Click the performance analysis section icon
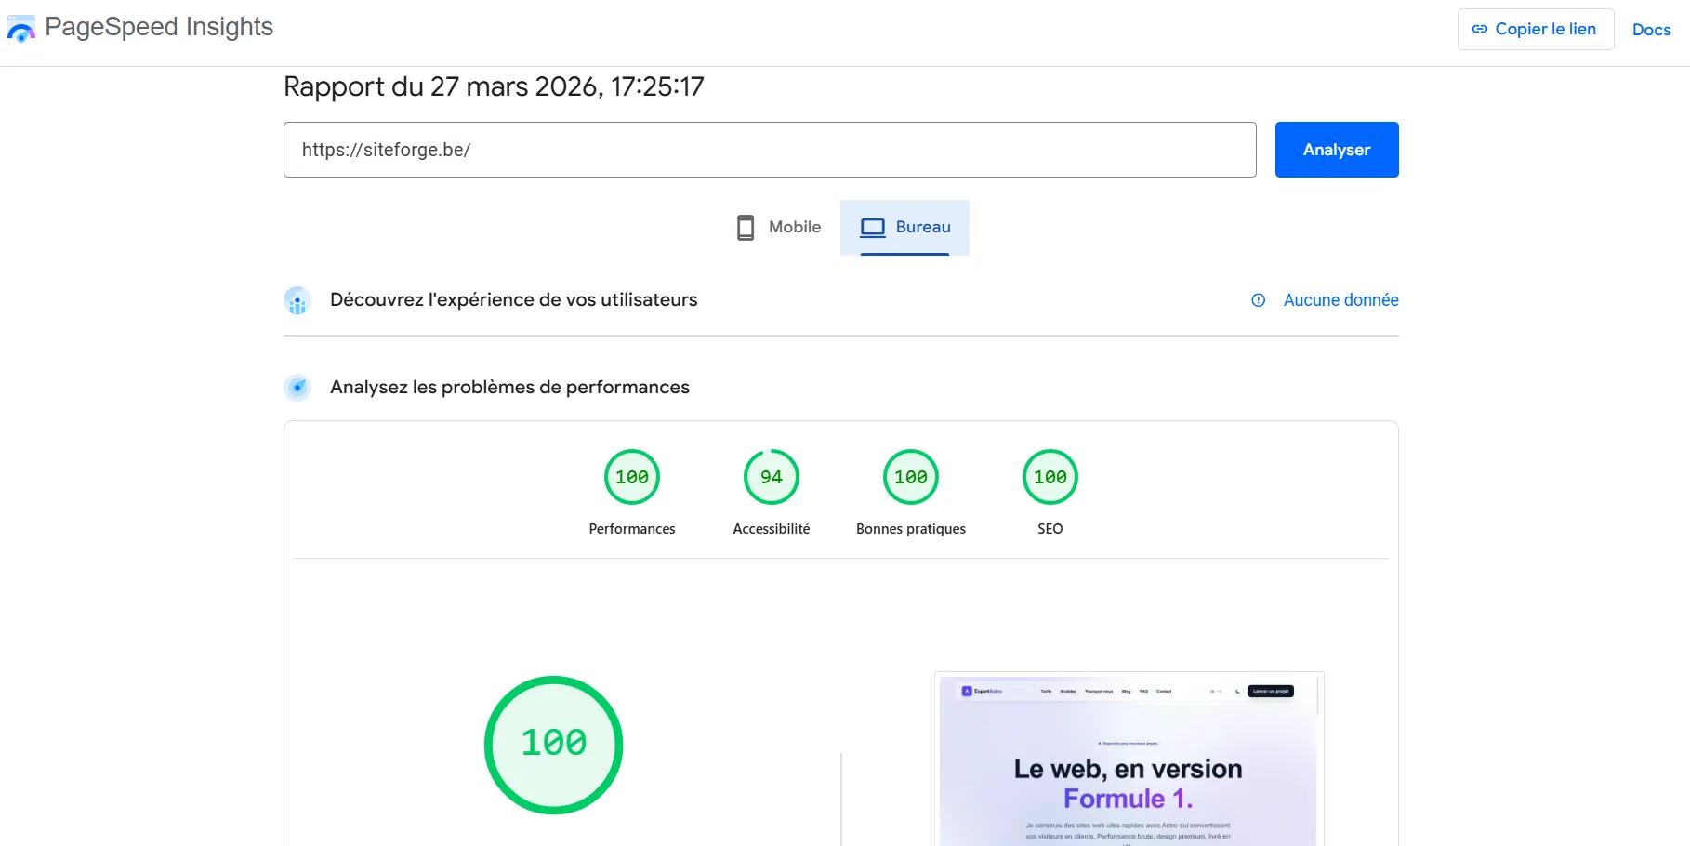Image resolution: width=1690 pixels, height=846 pixels. pos(297,388)
